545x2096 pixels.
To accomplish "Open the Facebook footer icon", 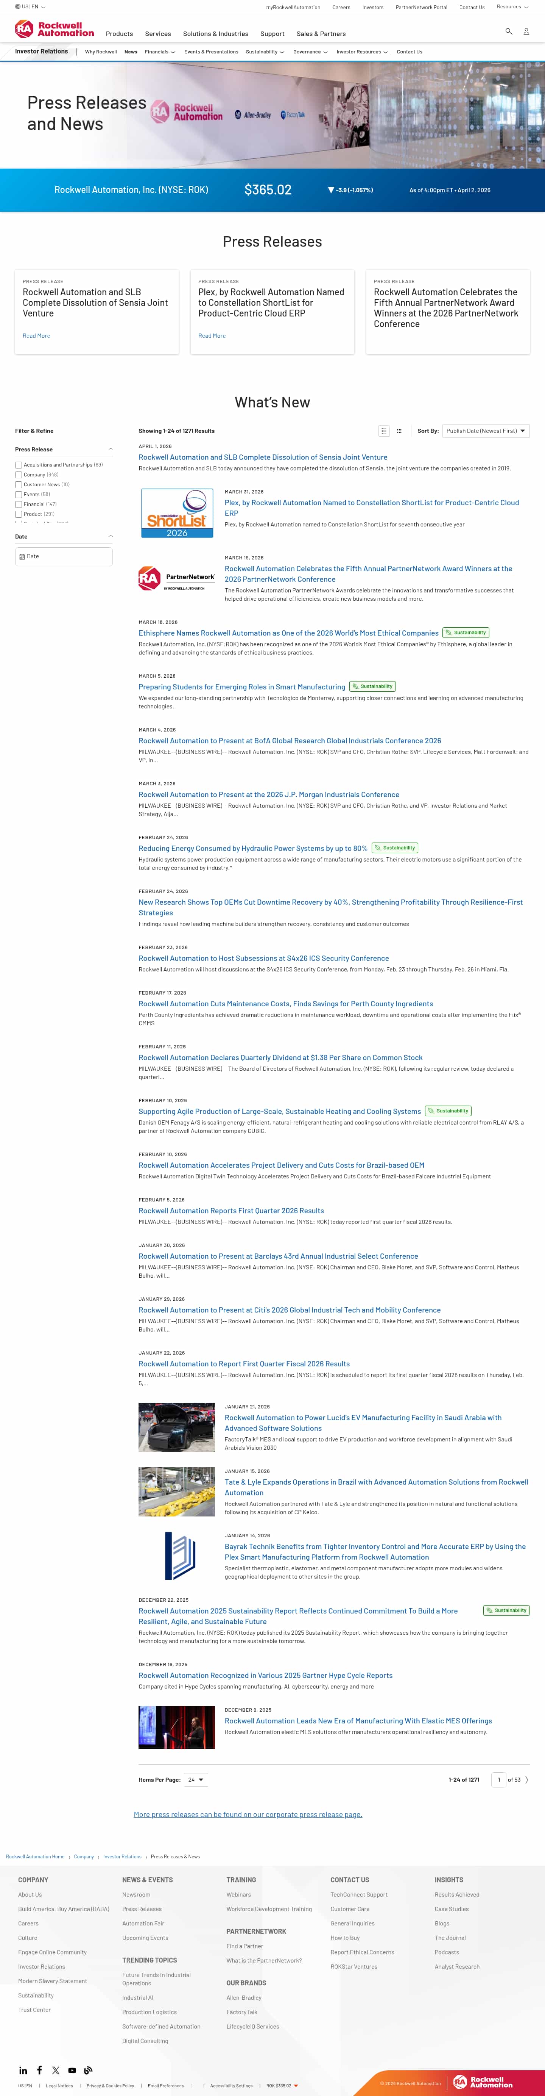I will [39, 2070].
